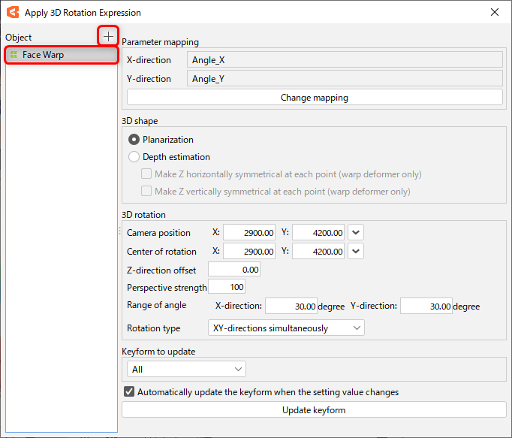Click the Change mapping button
This screenshot has width=512, height=438.
[314, 98]
